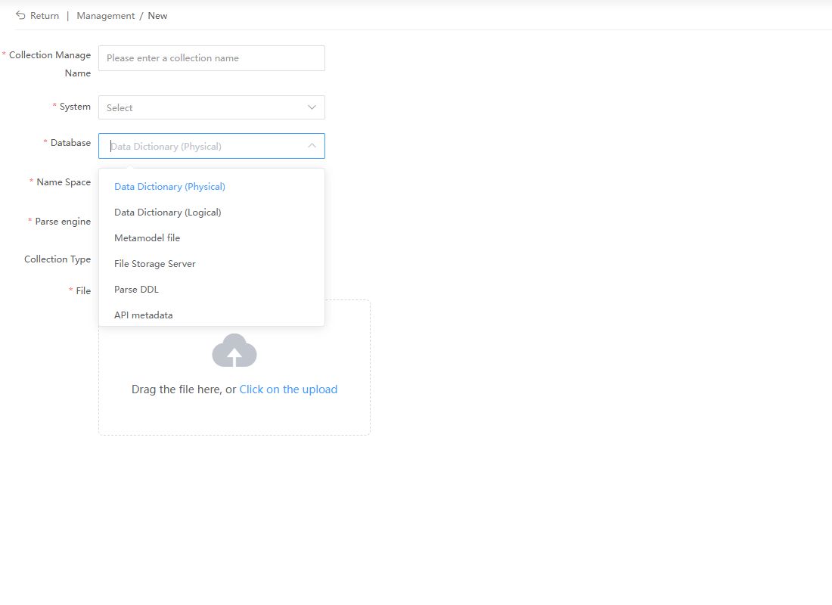Click the 'Click on the upload' link
This screenshot has width=832, height=605.
pos(288,389)
